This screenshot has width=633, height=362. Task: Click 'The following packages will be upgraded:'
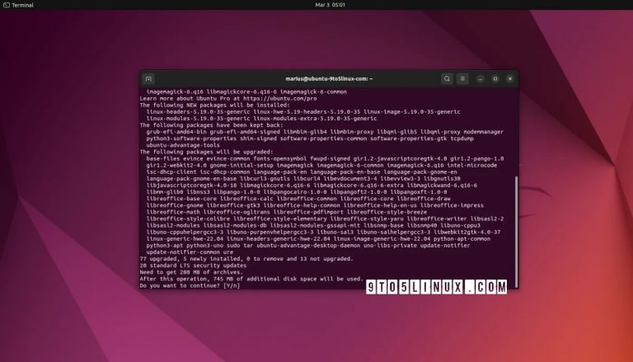tap(206, 152)
